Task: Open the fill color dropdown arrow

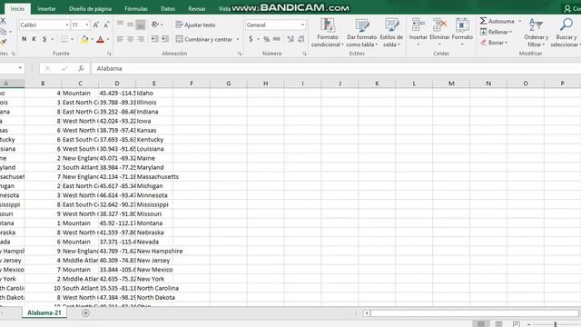Action: (93, 39)
